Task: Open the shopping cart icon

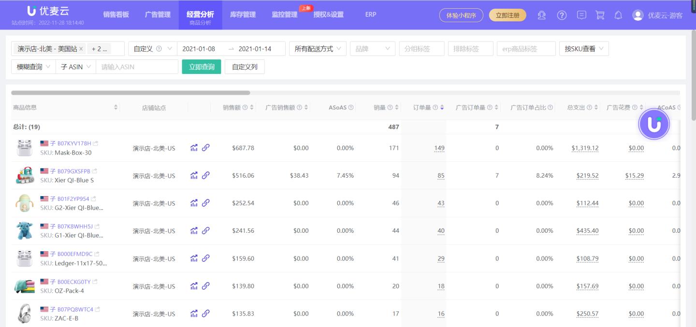Action: click(x=600, y=15)
